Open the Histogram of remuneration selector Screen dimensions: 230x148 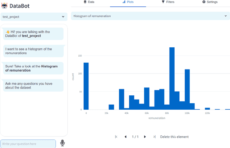(x=150, y=16)
